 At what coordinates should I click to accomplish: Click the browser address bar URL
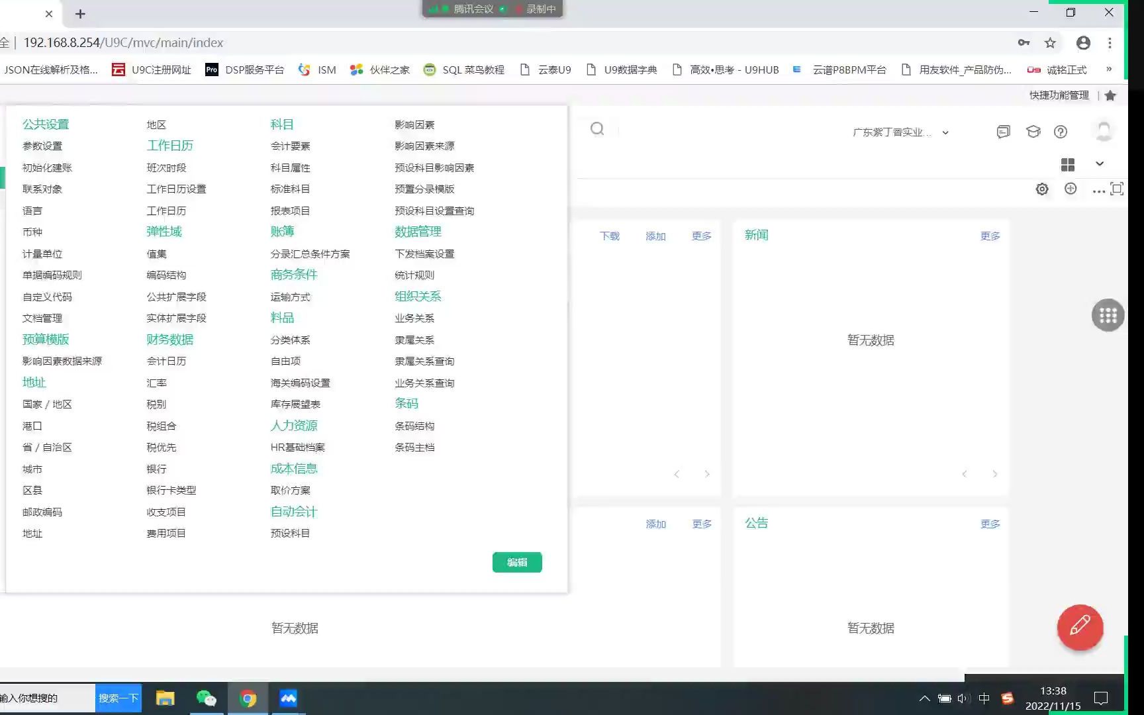coord(123,43)
